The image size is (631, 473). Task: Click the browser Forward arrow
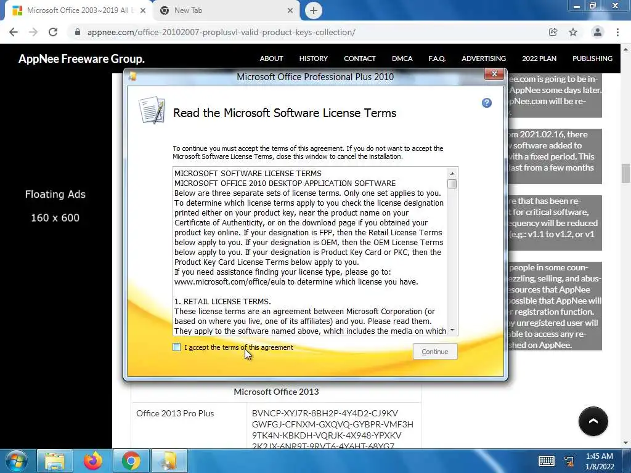click(33, 32)
